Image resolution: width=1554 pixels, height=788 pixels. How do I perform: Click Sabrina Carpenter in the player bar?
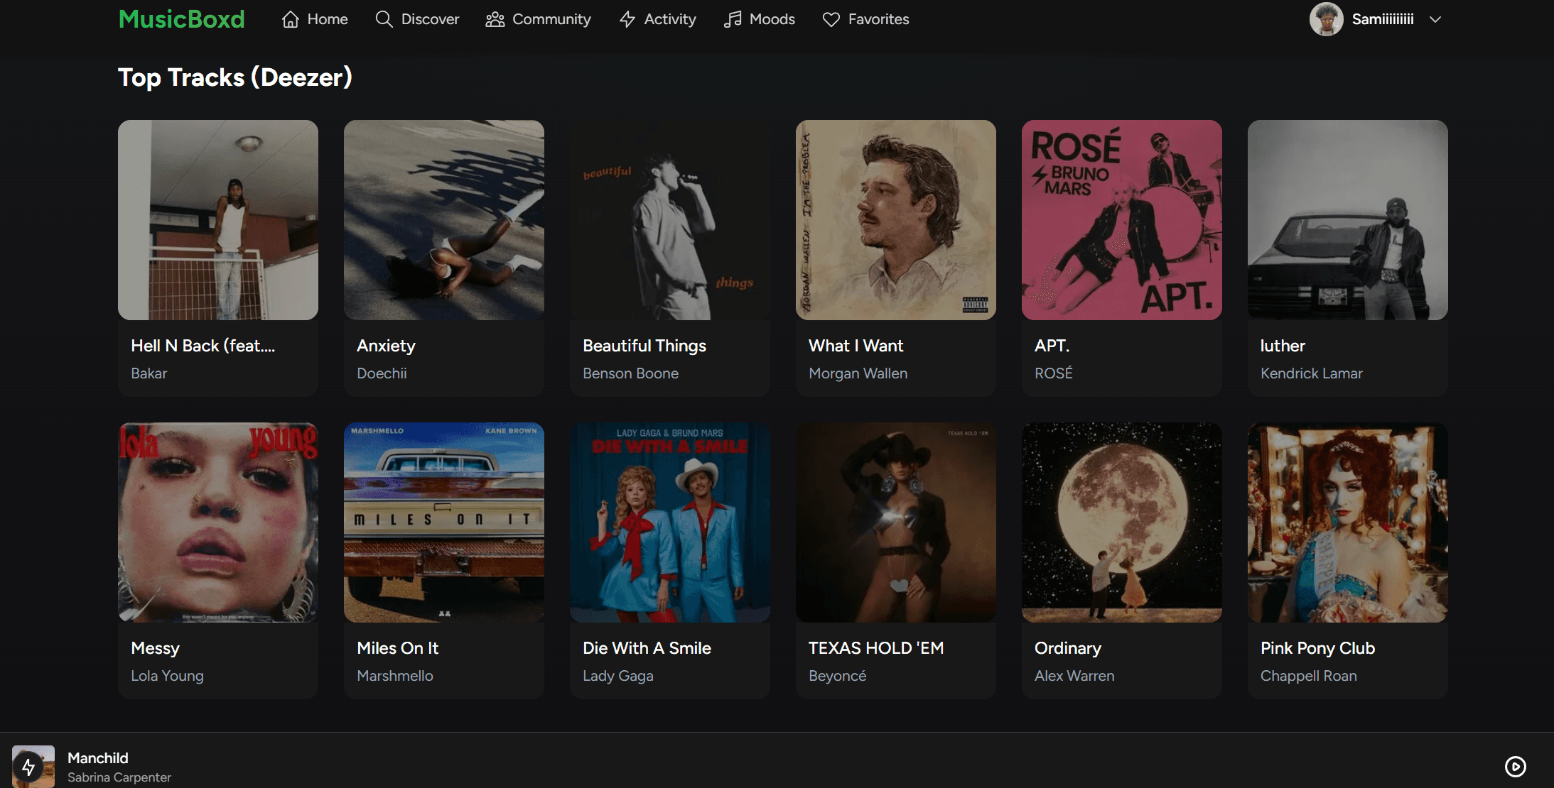tap(119, 777)
